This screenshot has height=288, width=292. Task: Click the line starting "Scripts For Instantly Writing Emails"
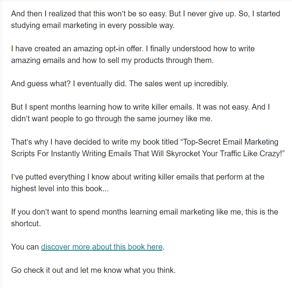(x=78, y=154)
